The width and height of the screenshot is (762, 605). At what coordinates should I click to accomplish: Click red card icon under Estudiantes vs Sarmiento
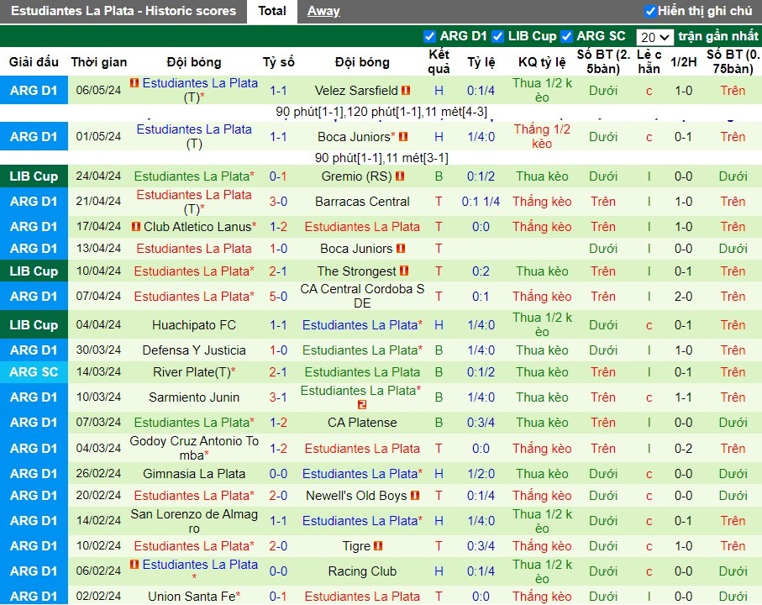click(361, 404)
